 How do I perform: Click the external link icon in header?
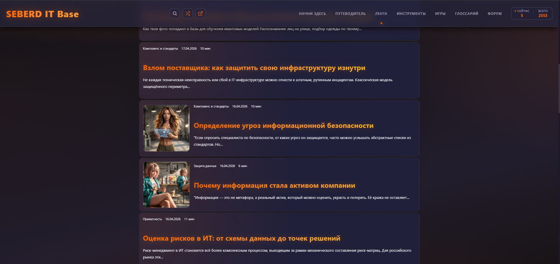coord(200,14)
